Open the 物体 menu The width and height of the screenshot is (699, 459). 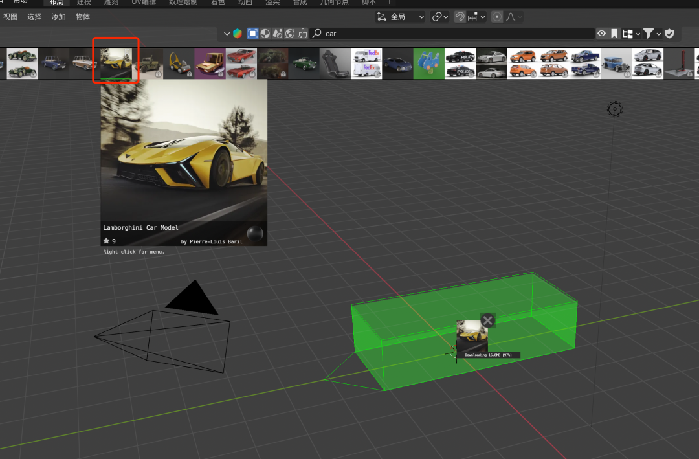pos(83,17)
